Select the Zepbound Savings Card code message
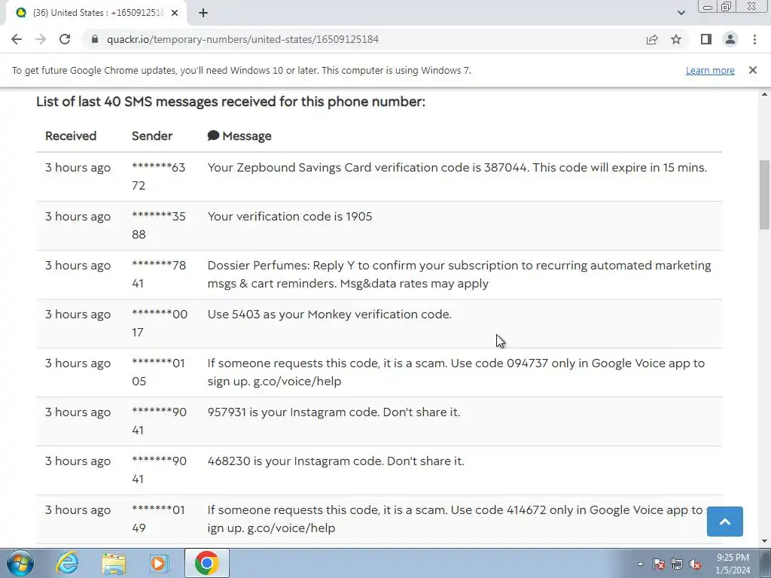Screen dimensions: 771x578 [457, 168]
